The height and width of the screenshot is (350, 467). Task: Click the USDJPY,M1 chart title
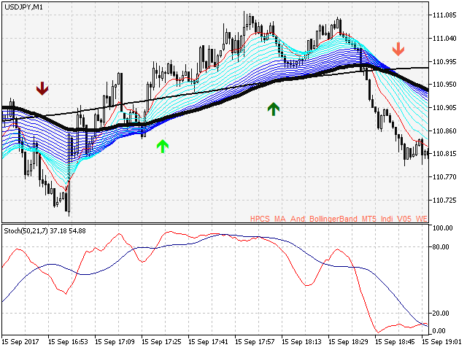click(24, 7)
